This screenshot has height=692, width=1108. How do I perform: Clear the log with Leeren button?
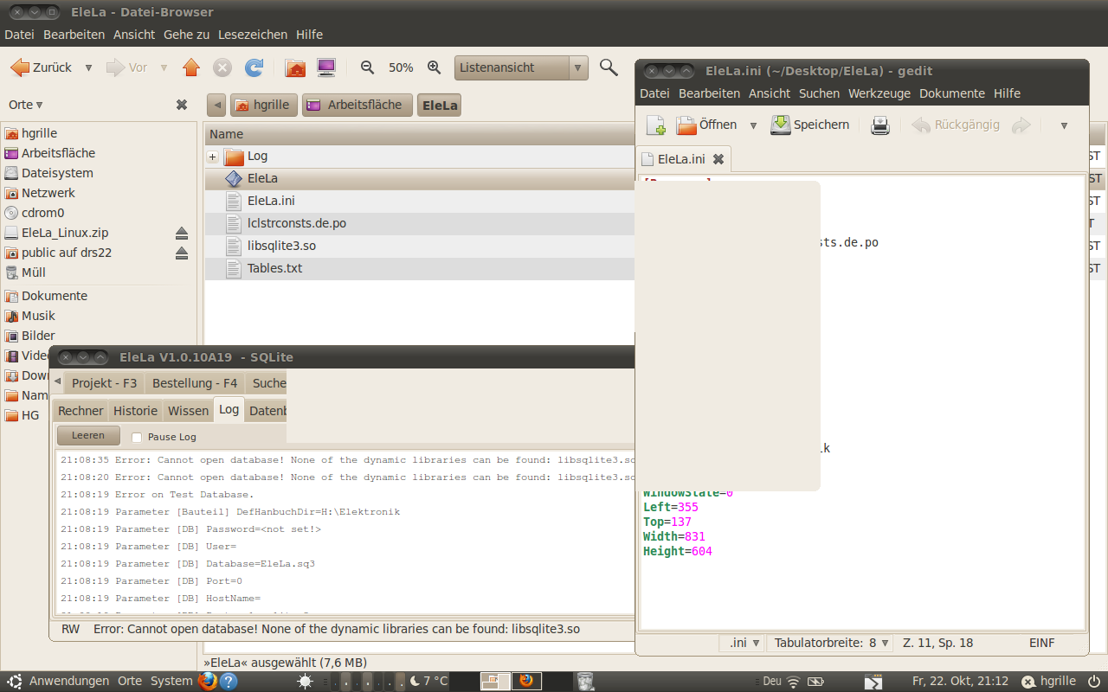coord(88,436)
